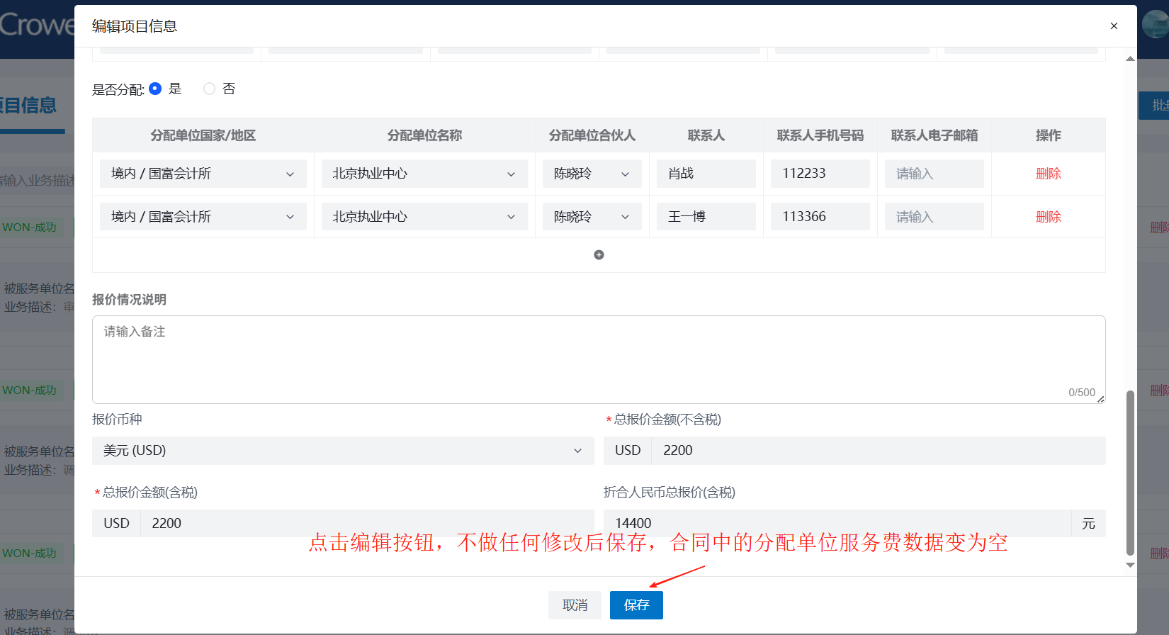
Task: Click 总报价金额(不含税) amount field
Action: (x=879, y=451)
